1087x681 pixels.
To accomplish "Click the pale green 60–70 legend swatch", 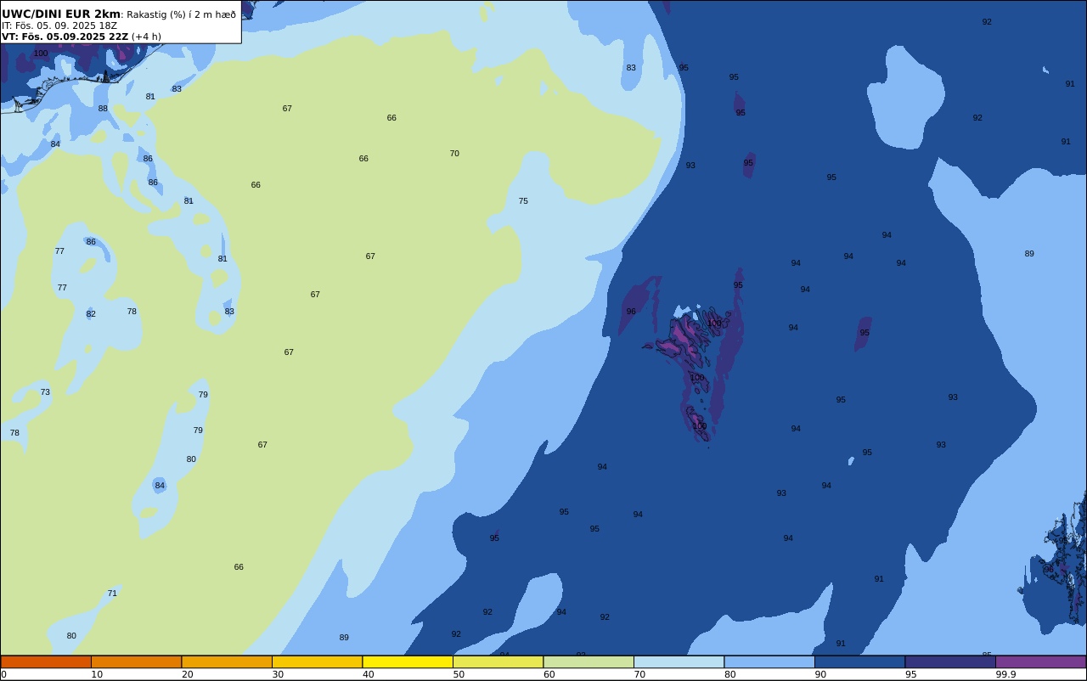I will (589, 661).
